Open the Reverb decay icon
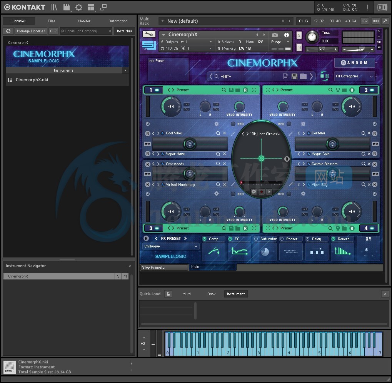 342,251
